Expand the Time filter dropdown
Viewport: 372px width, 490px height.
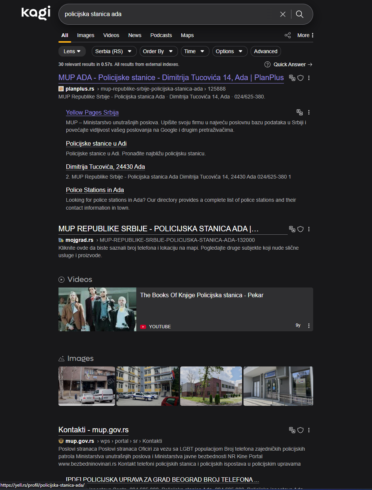tap(194, 51)
